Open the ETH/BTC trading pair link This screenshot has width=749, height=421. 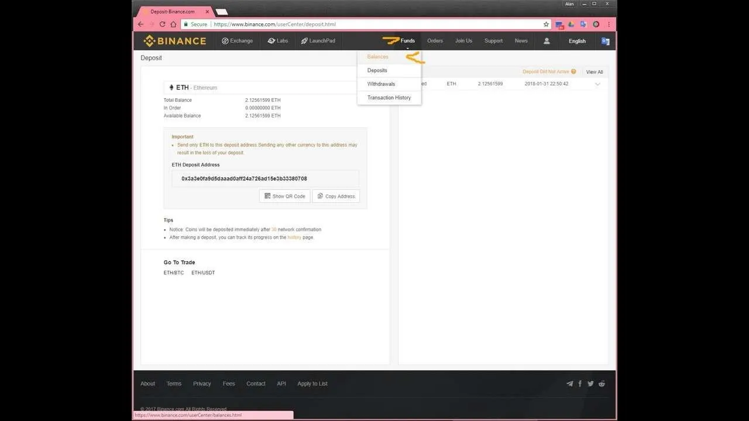(x=174, y=273)
